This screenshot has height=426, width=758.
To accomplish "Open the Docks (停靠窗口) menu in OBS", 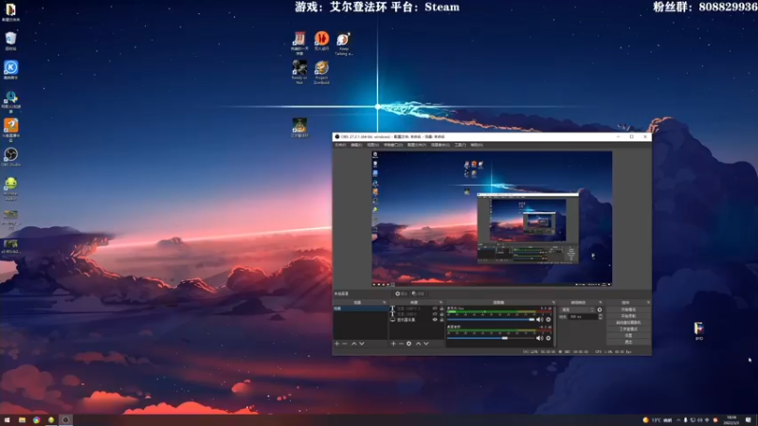I will [x=393, y=145].
